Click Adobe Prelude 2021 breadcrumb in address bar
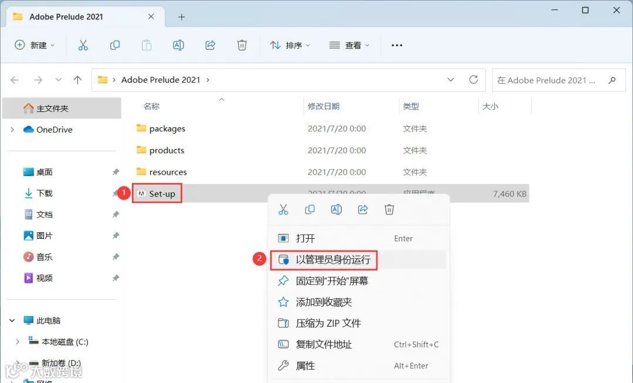 pyautogui.click(x=161, y=80)
